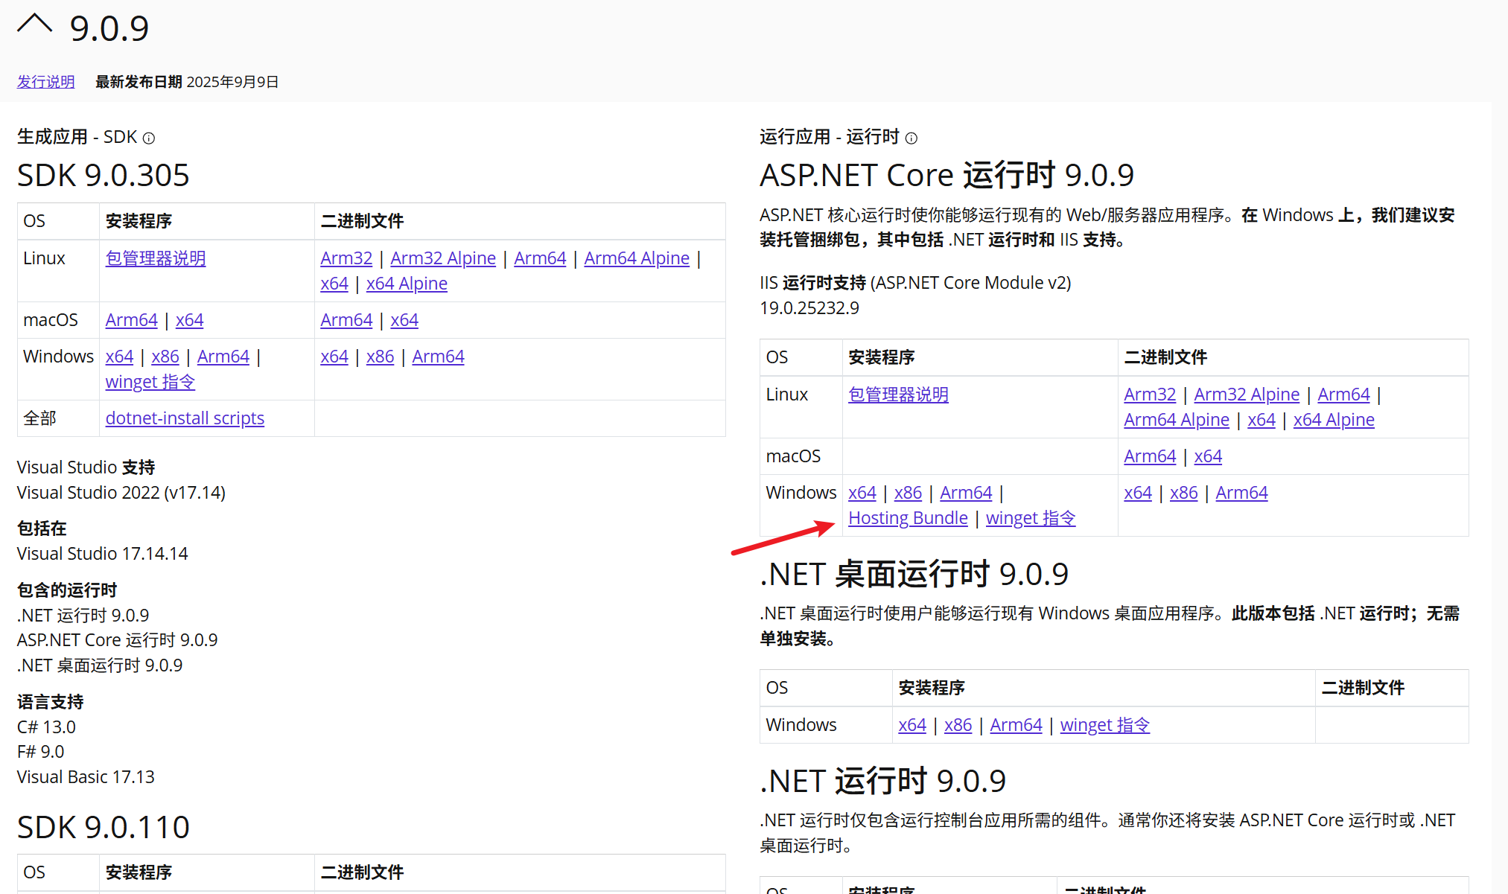Image resolution: width=1508 pixels, height=894 pixels.
Task: Open SDK Windows winget 指令 link
Action: pos(150,382)
